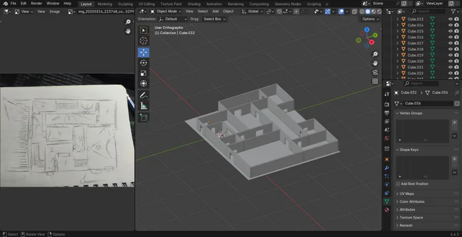The height and width of the screenshot is (237, 462).
Task: Select the Add Cube tool
Action: 144,117
